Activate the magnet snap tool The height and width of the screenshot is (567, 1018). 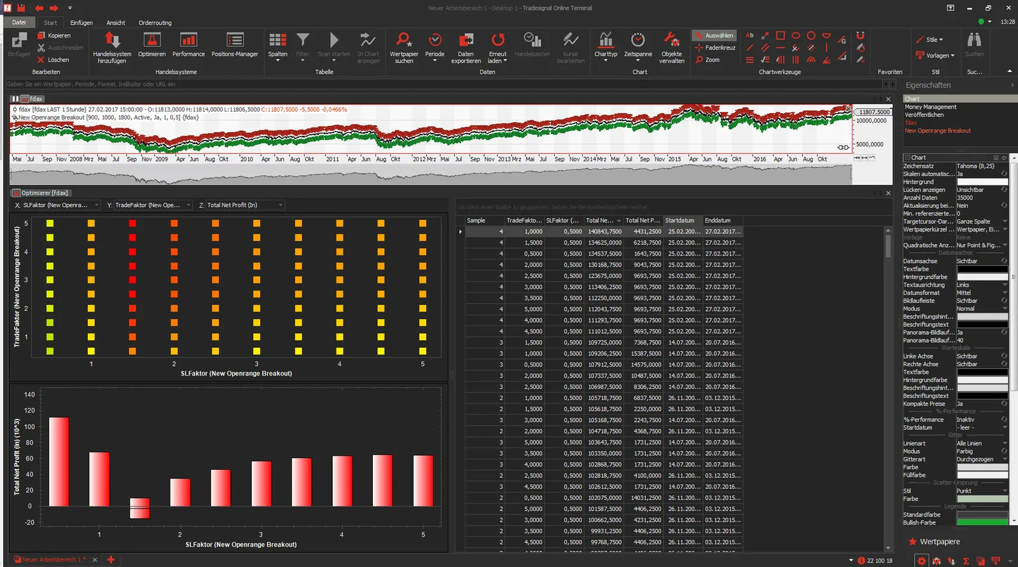tap(860, 36)
